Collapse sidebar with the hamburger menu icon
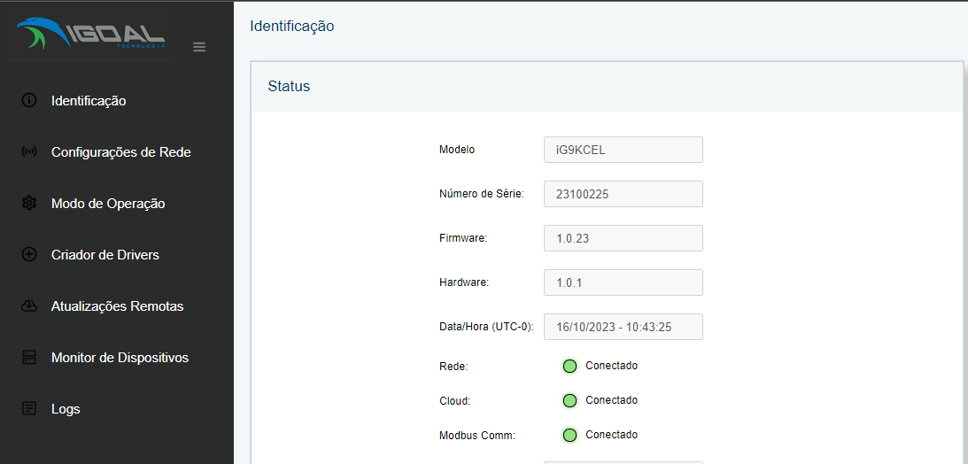The height and width of the screenshot is (464, 968). (198, 47)
